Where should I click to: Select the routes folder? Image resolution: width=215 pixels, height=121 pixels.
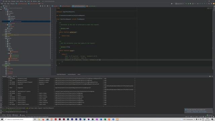tap(8, 62)
